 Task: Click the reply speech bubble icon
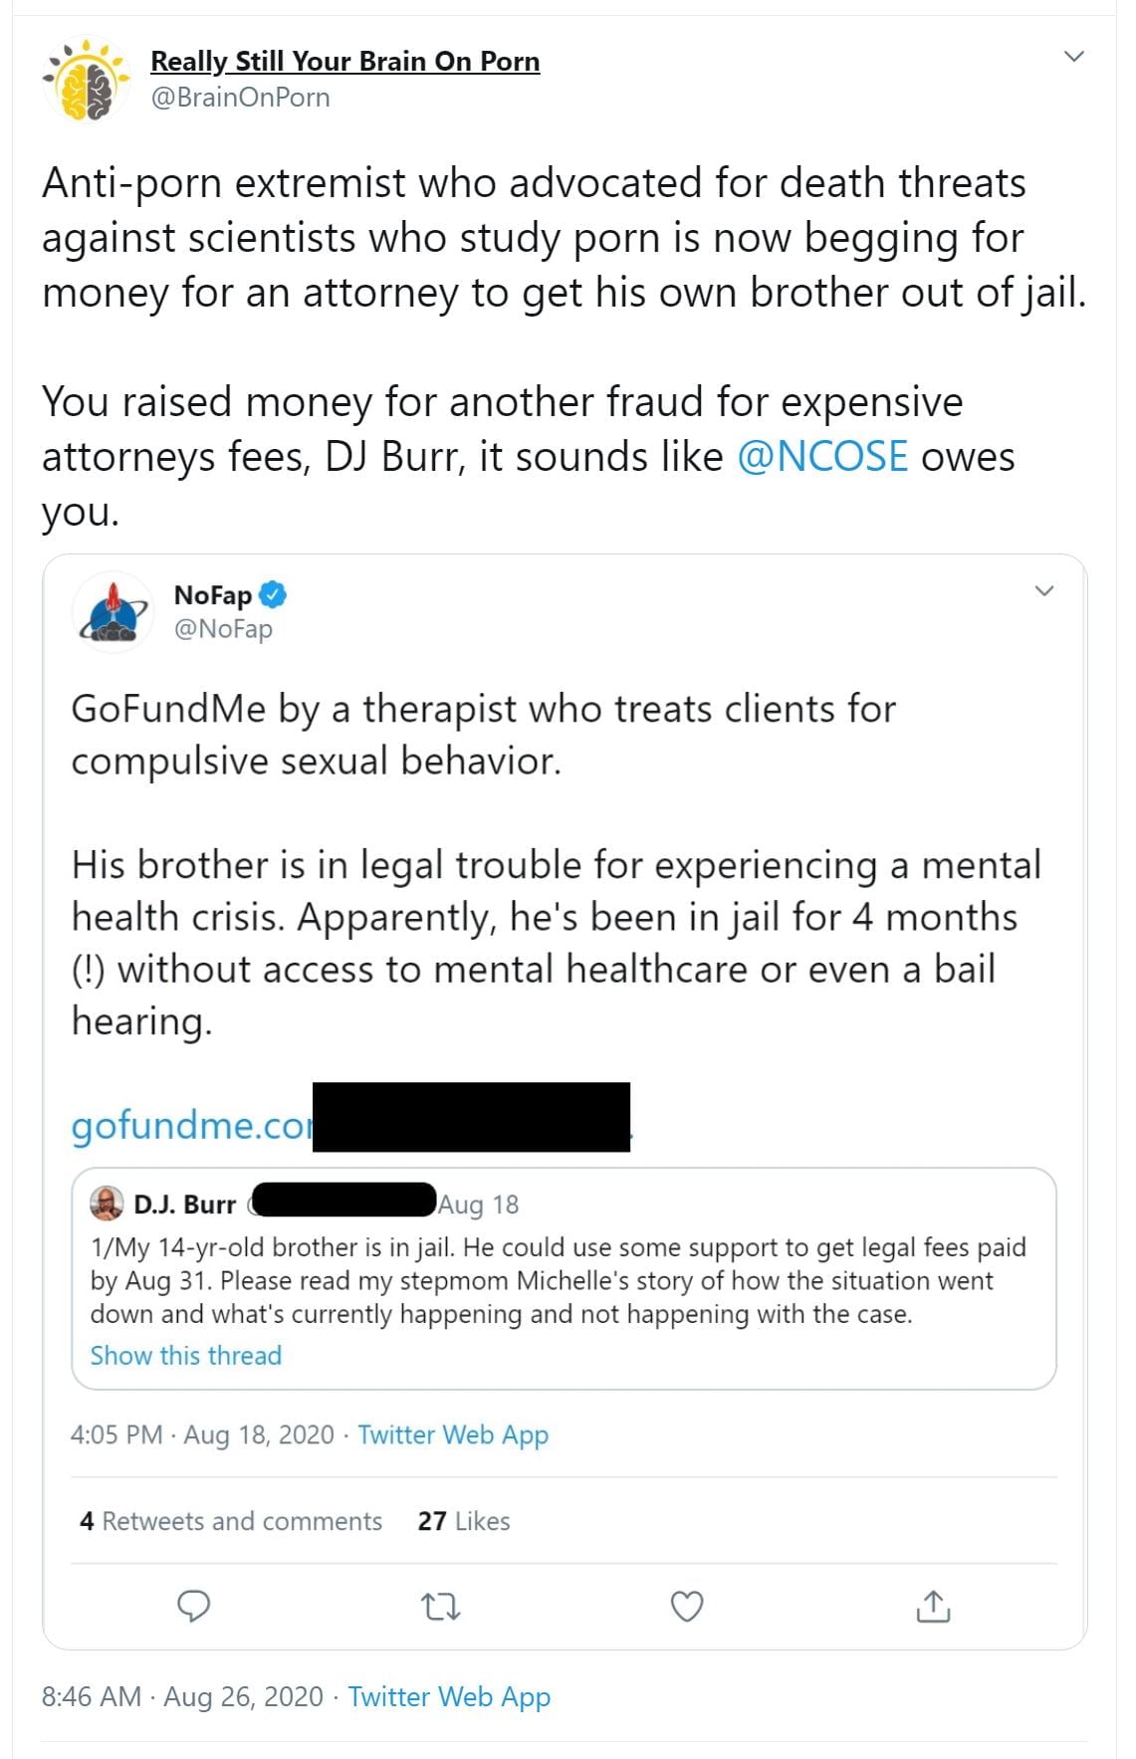pos(193,1606)
